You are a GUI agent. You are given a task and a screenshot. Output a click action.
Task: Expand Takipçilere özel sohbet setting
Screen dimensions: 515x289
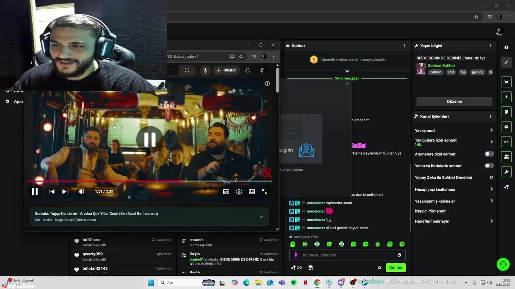[x=454, y=142]
